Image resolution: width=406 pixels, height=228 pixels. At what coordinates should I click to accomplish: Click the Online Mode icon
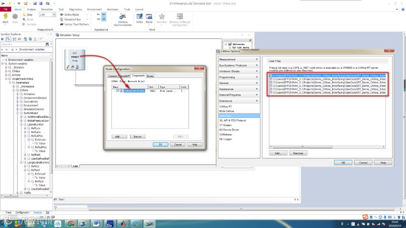pos(62,15)
